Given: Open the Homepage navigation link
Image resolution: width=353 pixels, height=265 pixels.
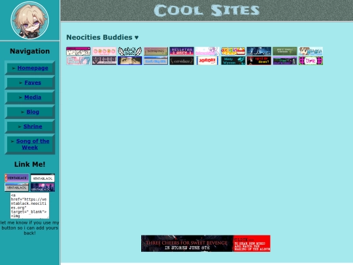Looking at the screenshot, I should [x=33, y=68].
